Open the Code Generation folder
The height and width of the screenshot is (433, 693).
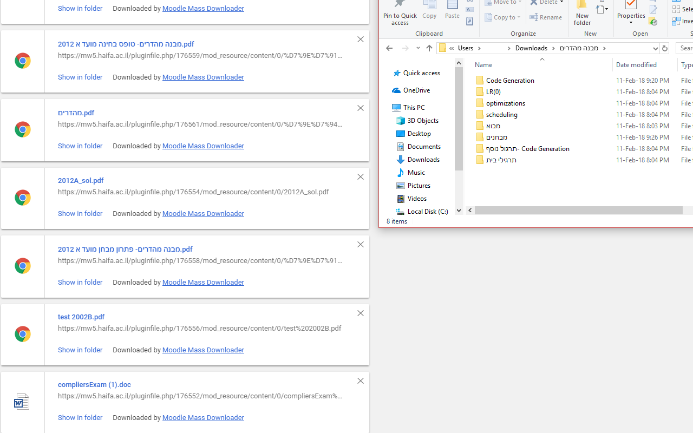click(x=510, y=80)
